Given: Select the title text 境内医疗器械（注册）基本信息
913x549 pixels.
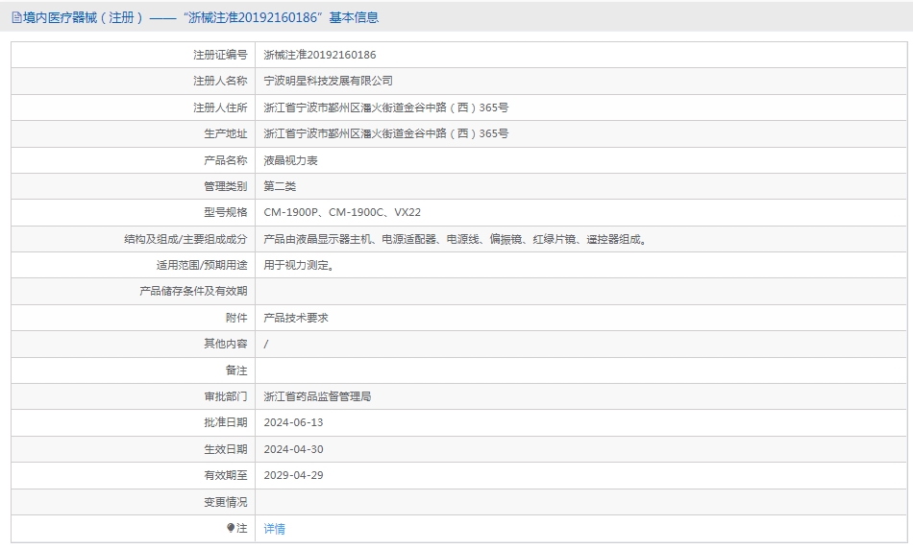Looking at the screenshot, I should pyautogui.click(x=201, y=18).
